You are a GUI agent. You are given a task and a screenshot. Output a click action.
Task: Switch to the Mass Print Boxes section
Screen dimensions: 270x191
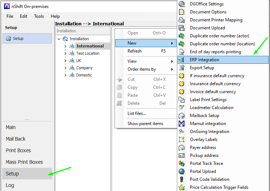pyautogui.click(x=27, y=162)
